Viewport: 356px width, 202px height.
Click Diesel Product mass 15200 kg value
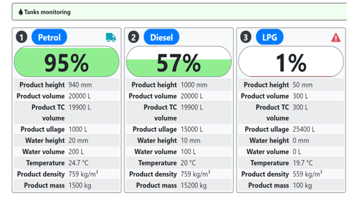coord(194,185)
